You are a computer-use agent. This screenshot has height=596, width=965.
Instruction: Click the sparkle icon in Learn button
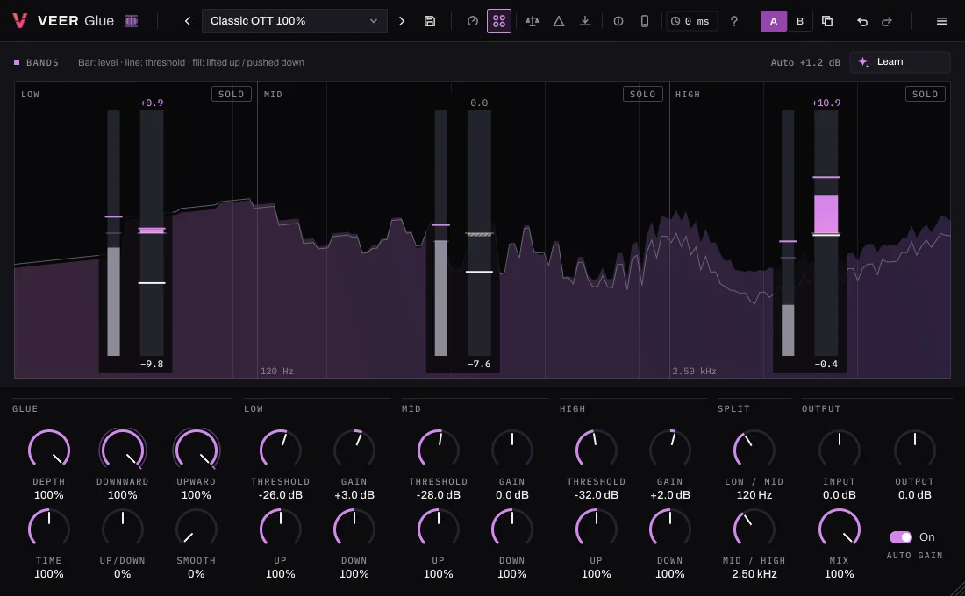tap(863, 62)
